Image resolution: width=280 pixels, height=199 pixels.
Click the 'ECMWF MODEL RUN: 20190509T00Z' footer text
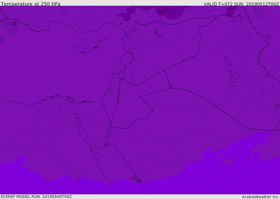coord(36,197)
